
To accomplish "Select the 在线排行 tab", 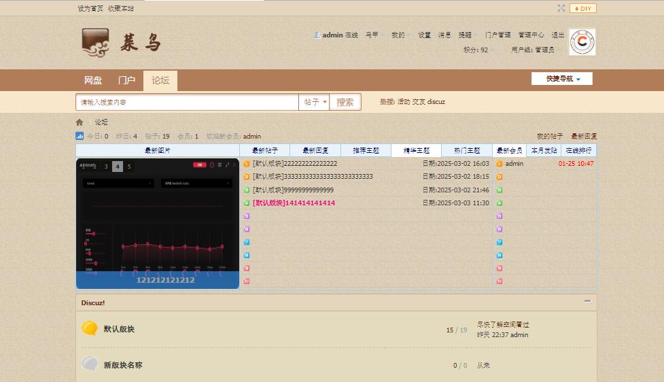I will 578,150.
